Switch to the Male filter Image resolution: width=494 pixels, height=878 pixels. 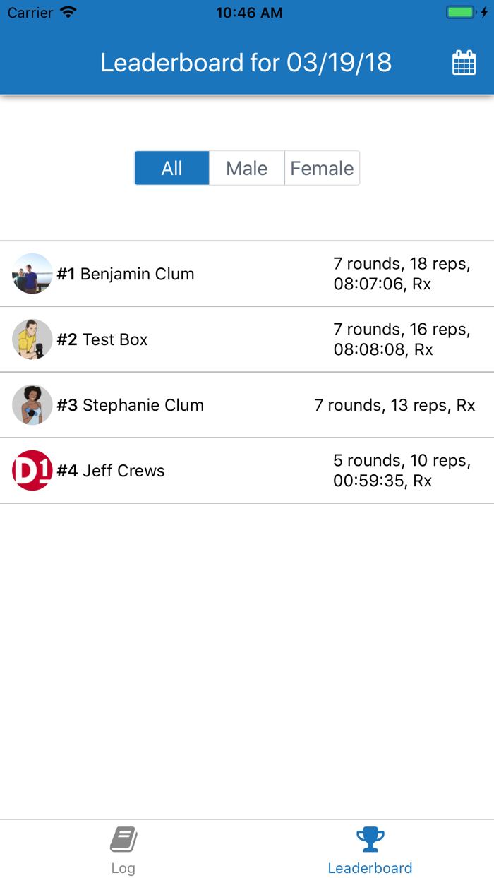(246, 168)
